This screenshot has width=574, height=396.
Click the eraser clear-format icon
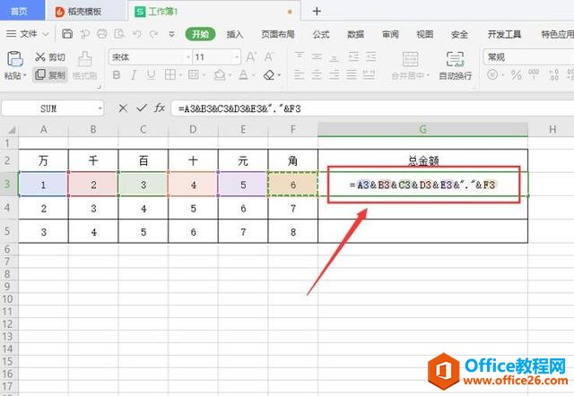pos(269,75)
